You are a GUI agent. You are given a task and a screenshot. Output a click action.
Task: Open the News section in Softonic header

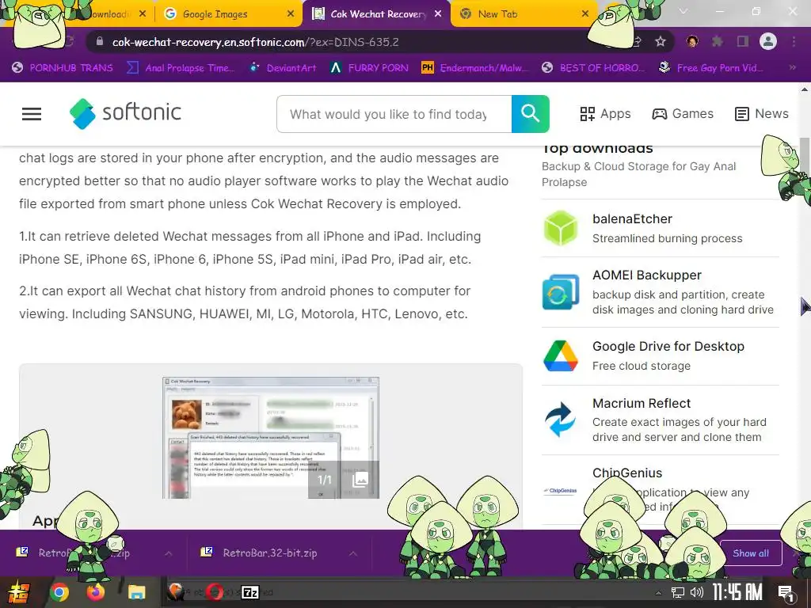pyautogui.click(x=761, y=114)
